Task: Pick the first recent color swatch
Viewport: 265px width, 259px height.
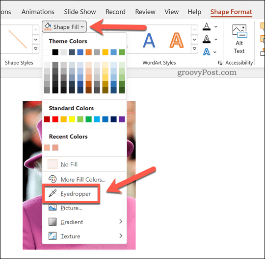Action: click(x=47, y=147)
